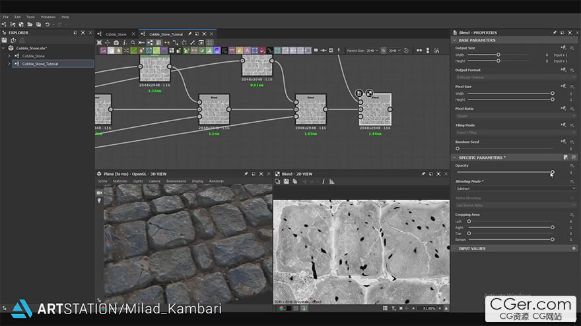
Task: Open the Camera menu in 3D View
Action: tap(154, 181)
